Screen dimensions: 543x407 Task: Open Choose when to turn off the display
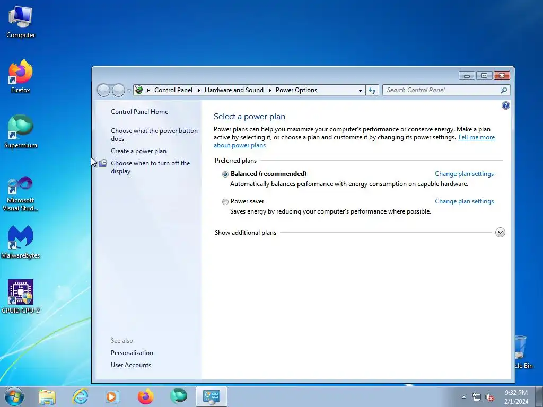150,167
